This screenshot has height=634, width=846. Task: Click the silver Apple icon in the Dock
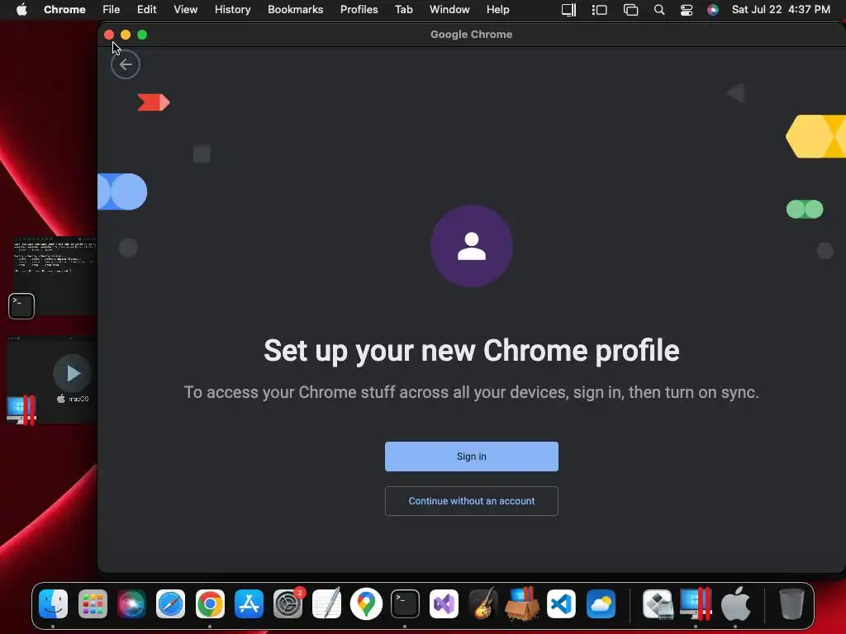(736, 603)
